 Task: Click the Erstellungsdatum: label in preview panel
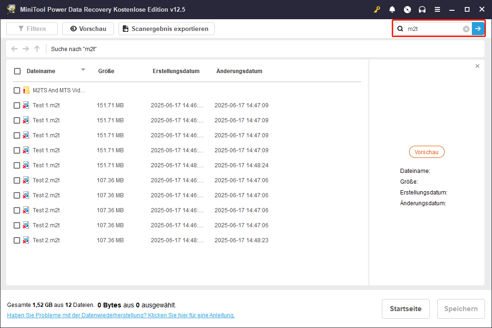coord(424,193)
